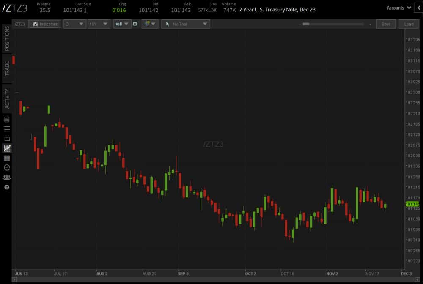Image resolution: width=423 pixels, height=284 pixels.
Task: Open the chart layout crosshair dropdown
Action: [150, 24]
